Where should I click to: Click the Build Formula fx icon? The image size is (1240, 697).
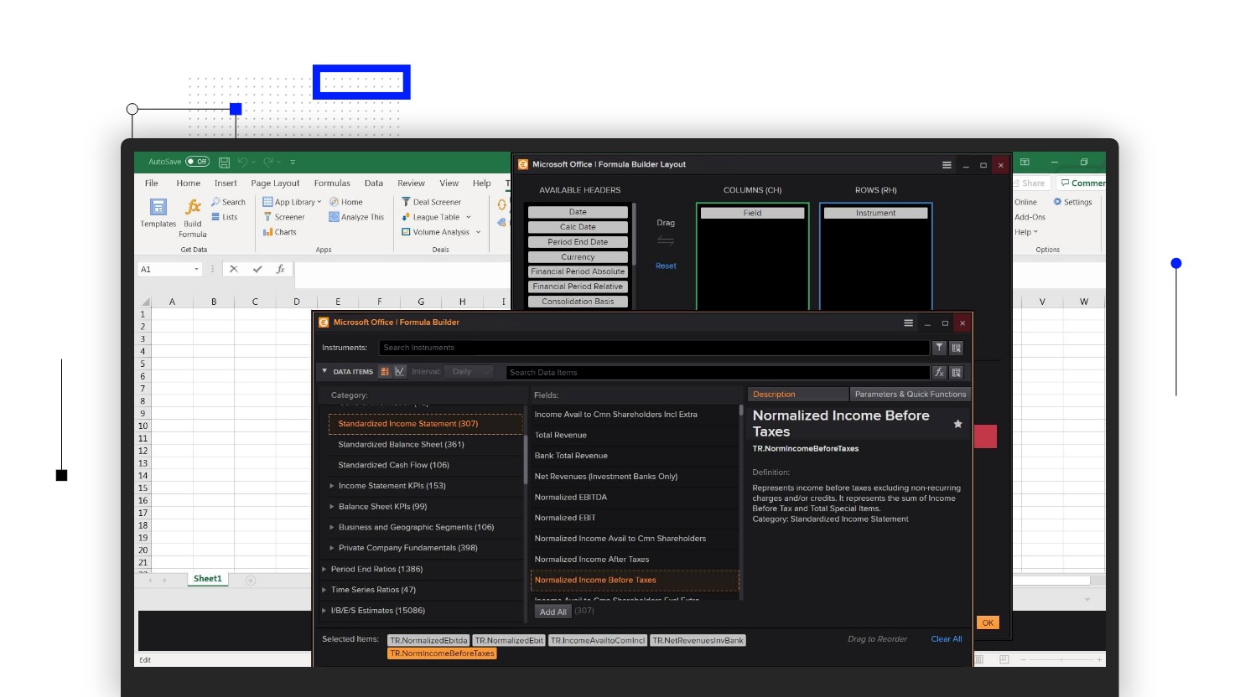pyautogui.click(x=193, y=207)
